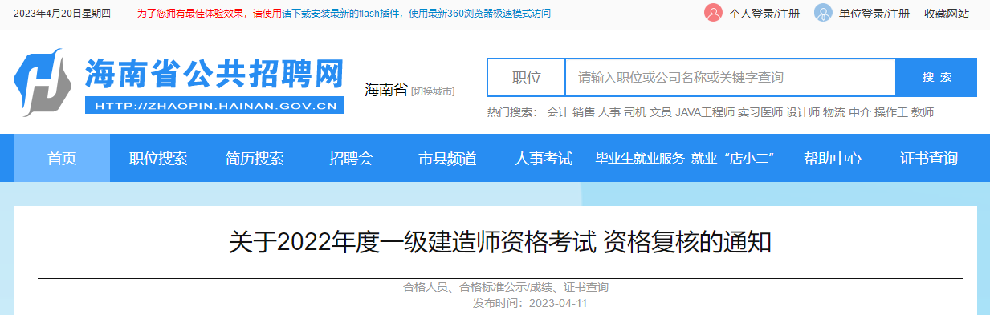Open 单位登录/注册 link

[874, 14]
